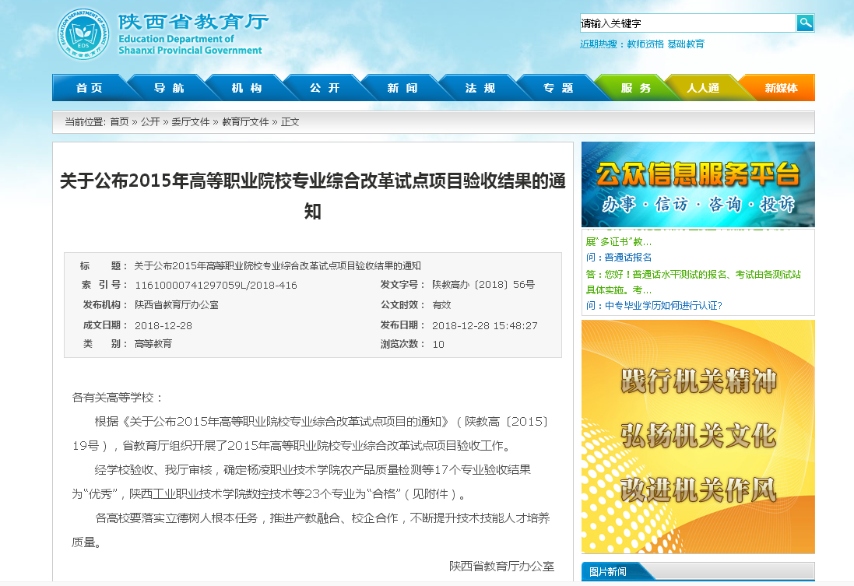854x586 pixels.
Task: Click the 教师资格 hot search link
Action: point(645,44)
